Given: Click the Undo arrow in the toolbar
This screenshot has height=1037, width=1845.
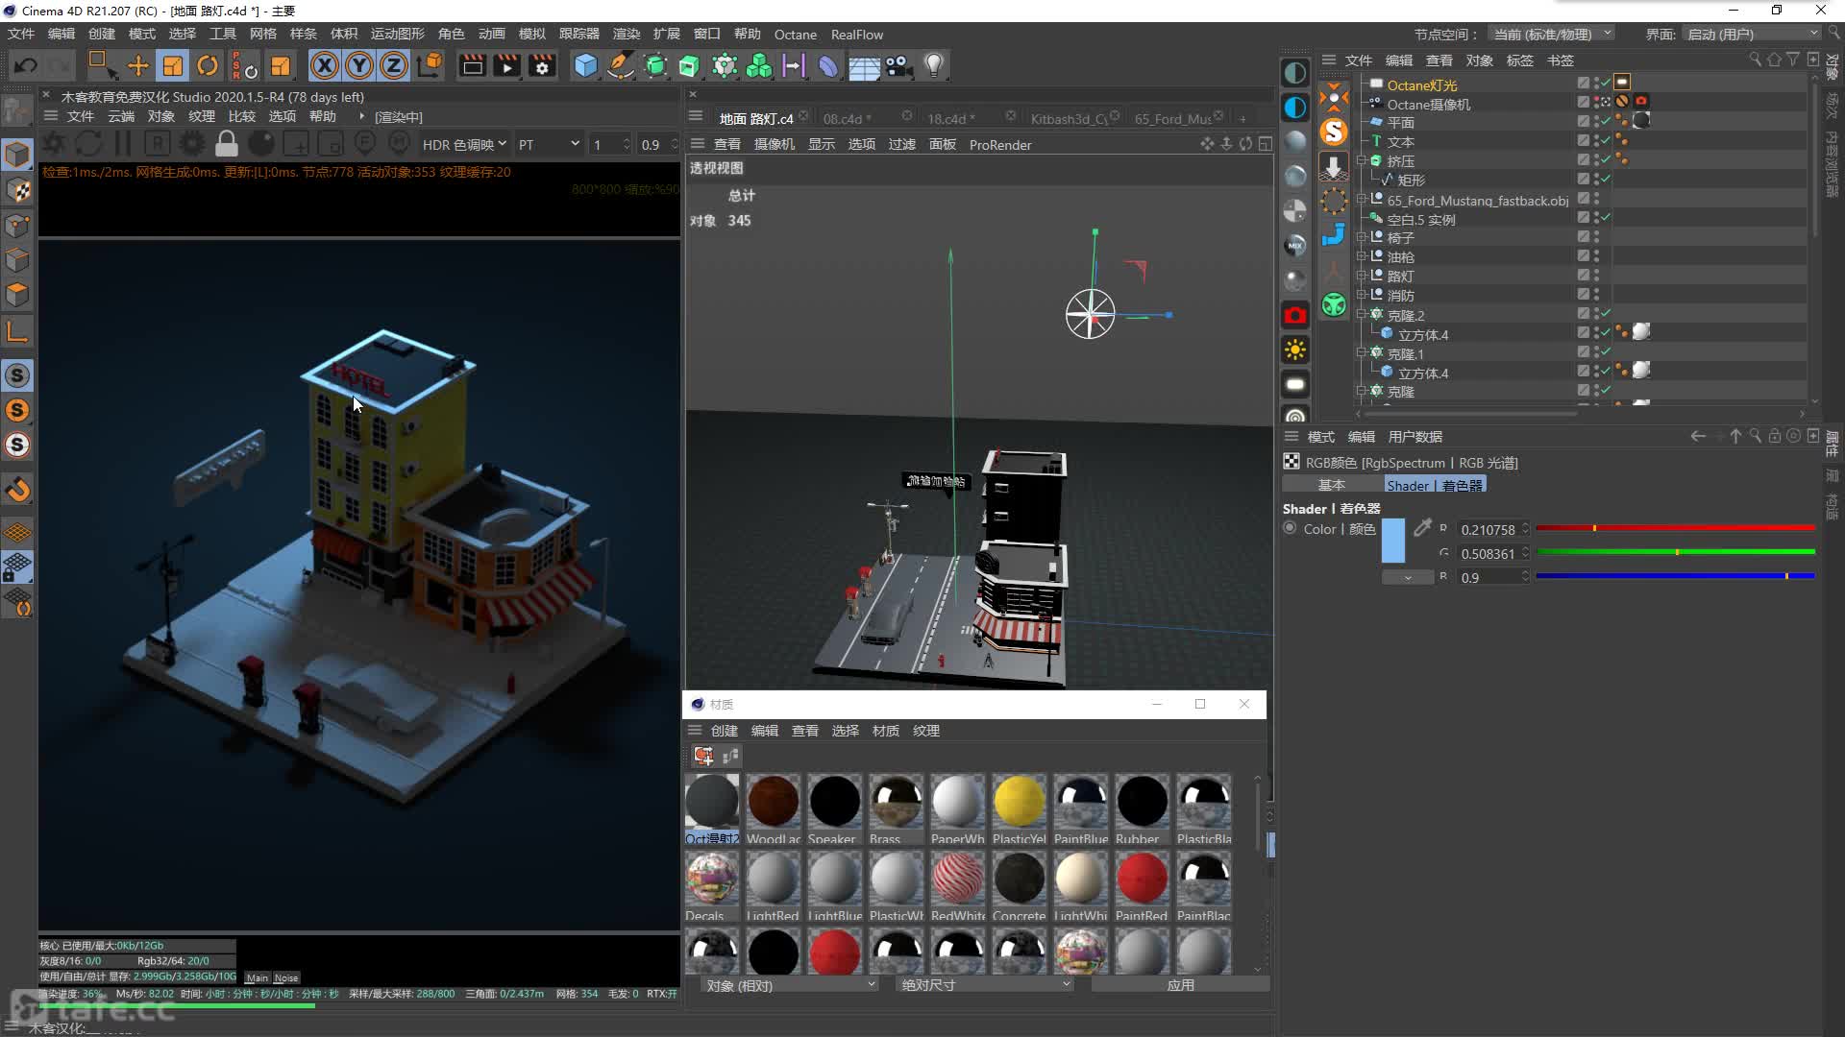Looking at the screenshot, I should [26, 65].
